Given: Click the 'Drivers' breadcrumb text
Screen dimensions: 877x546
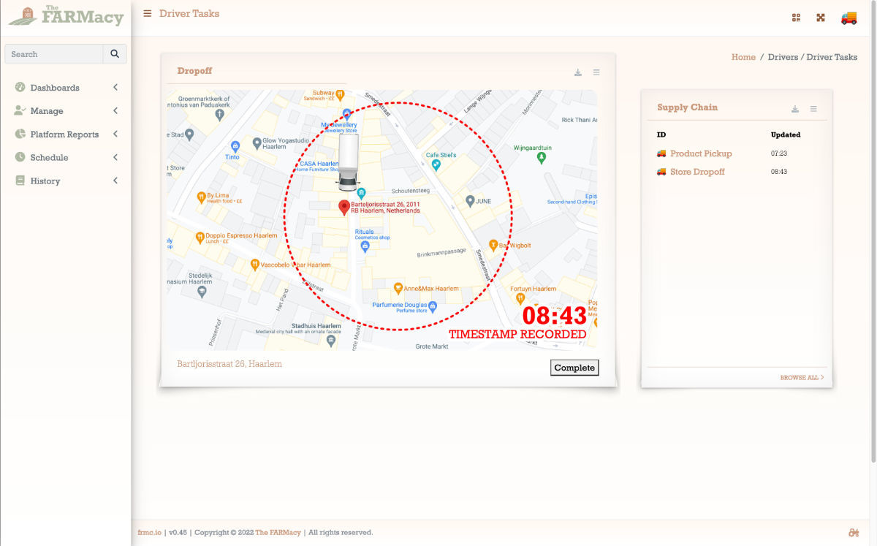Looking at the screenshot, I should pyautogui.click(x=783, y=57).
